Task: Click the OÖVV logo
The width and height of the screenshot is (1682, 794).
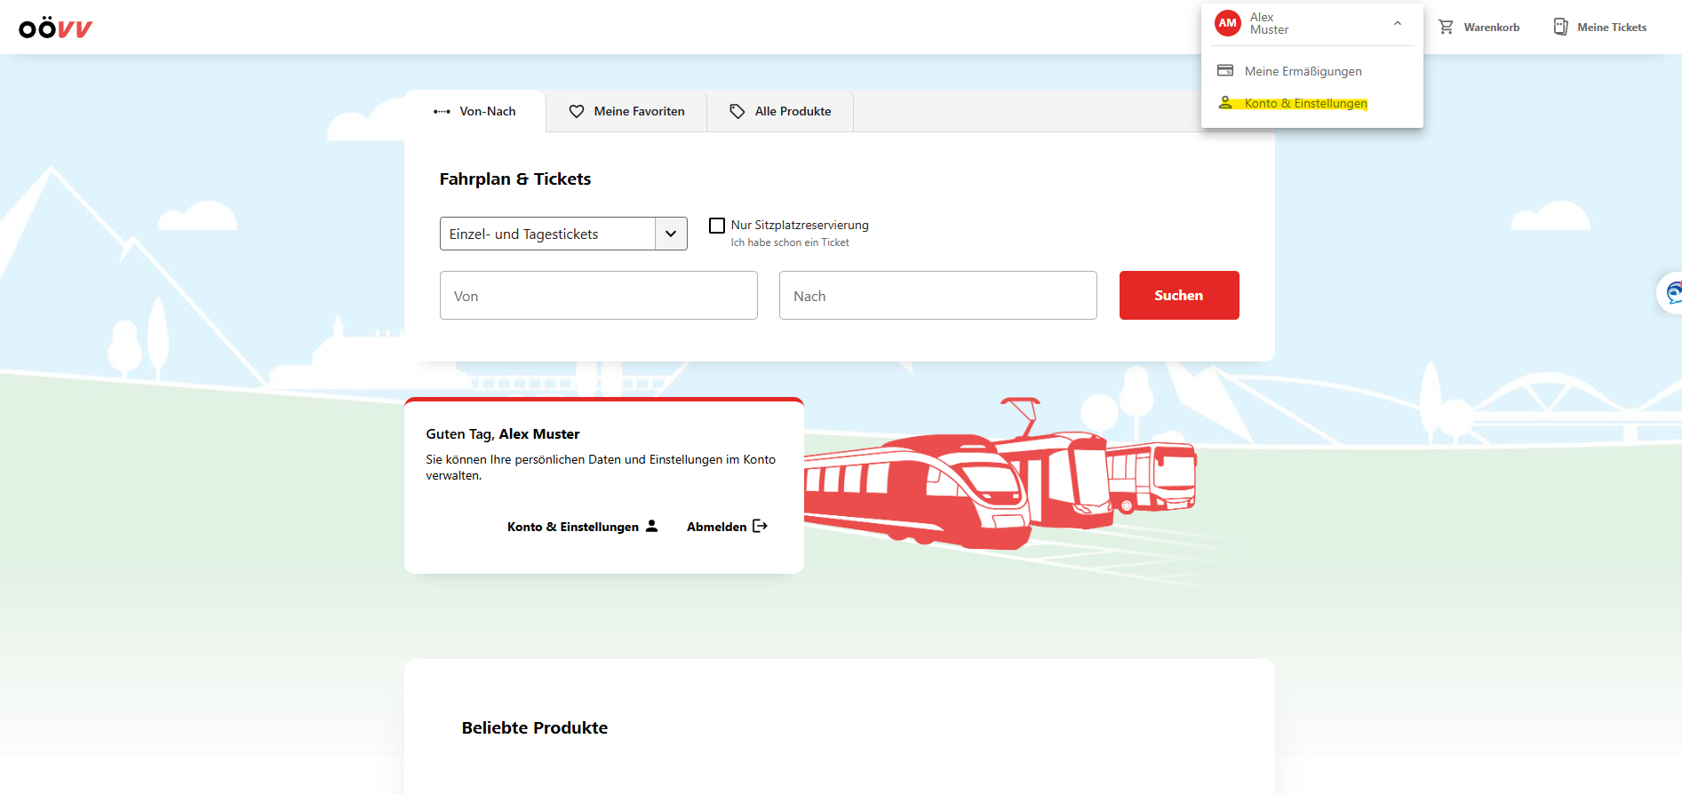Action: (55, 28)
